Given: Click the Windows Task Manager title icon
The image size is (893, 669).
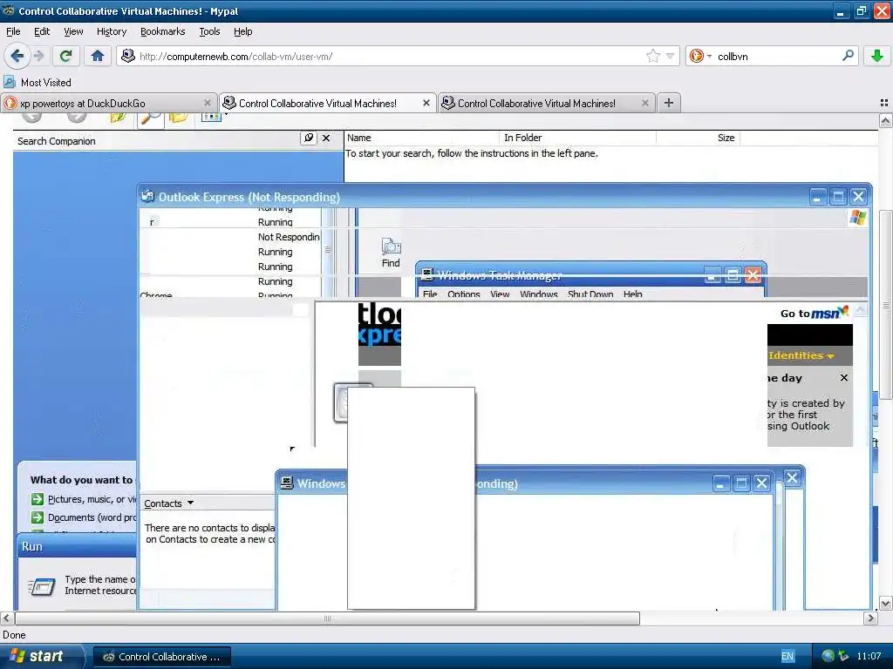Looking at the screenshot, I should tap(427, 274).
